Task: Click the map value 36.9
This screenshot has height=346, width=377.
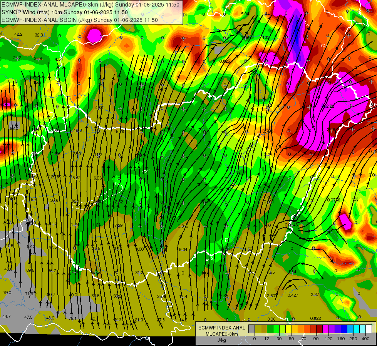Action: 38,58
